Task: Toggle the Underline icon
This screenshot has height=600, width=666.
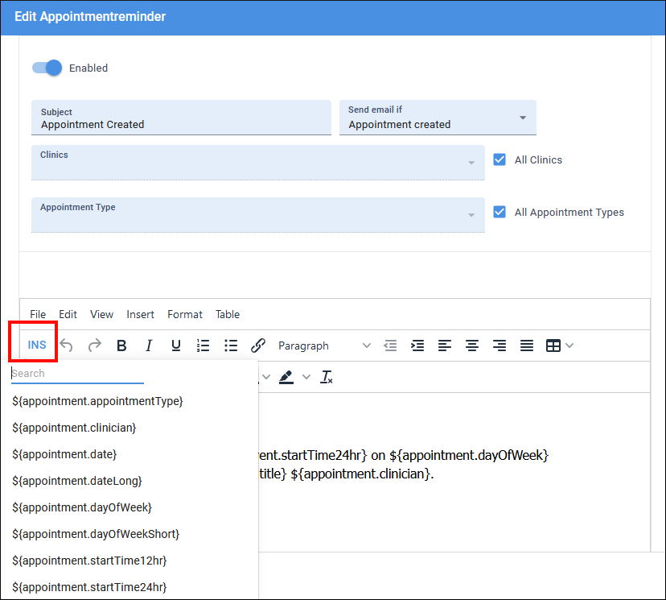Action: click(175, 345)
